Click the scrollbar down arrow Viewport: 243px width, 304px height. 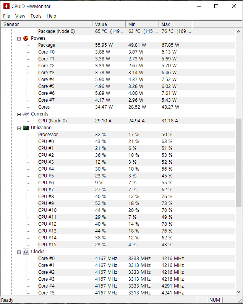tap(238, 292)
